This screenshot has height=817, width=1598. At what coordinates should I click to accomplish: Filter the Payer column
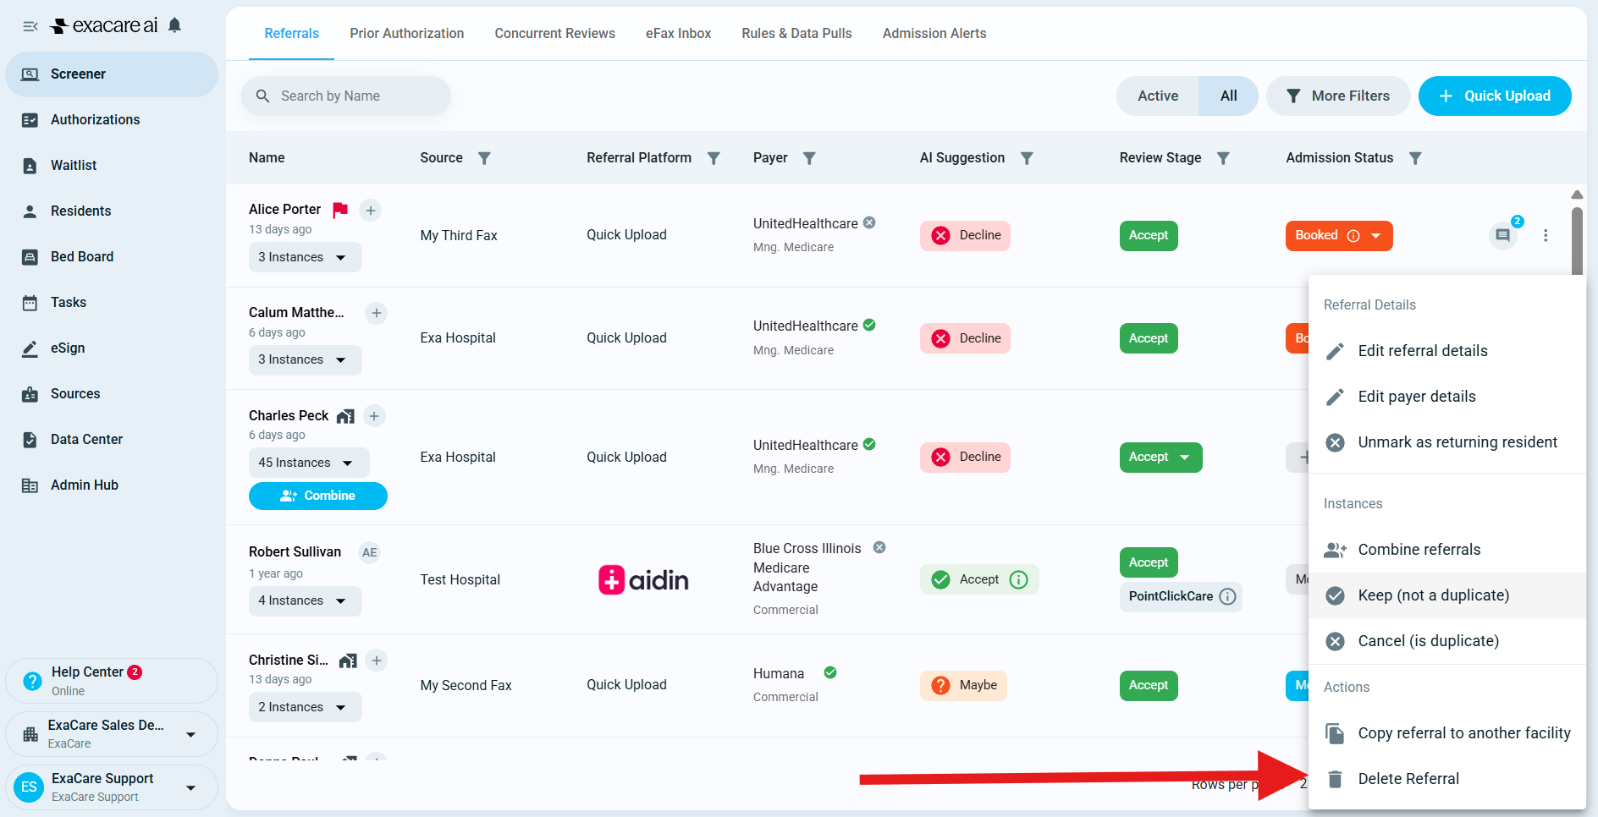tap(809, 158)
